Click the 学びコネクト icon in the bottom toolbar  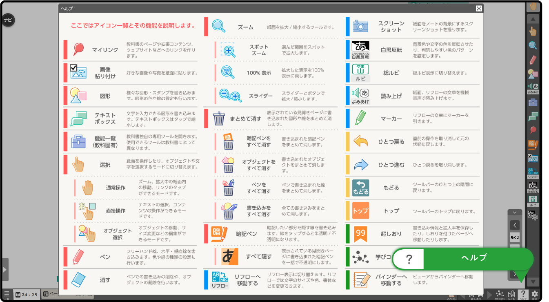(500, 294)
